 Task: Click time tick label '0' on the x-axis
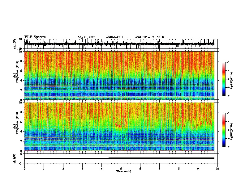[24, 169]
